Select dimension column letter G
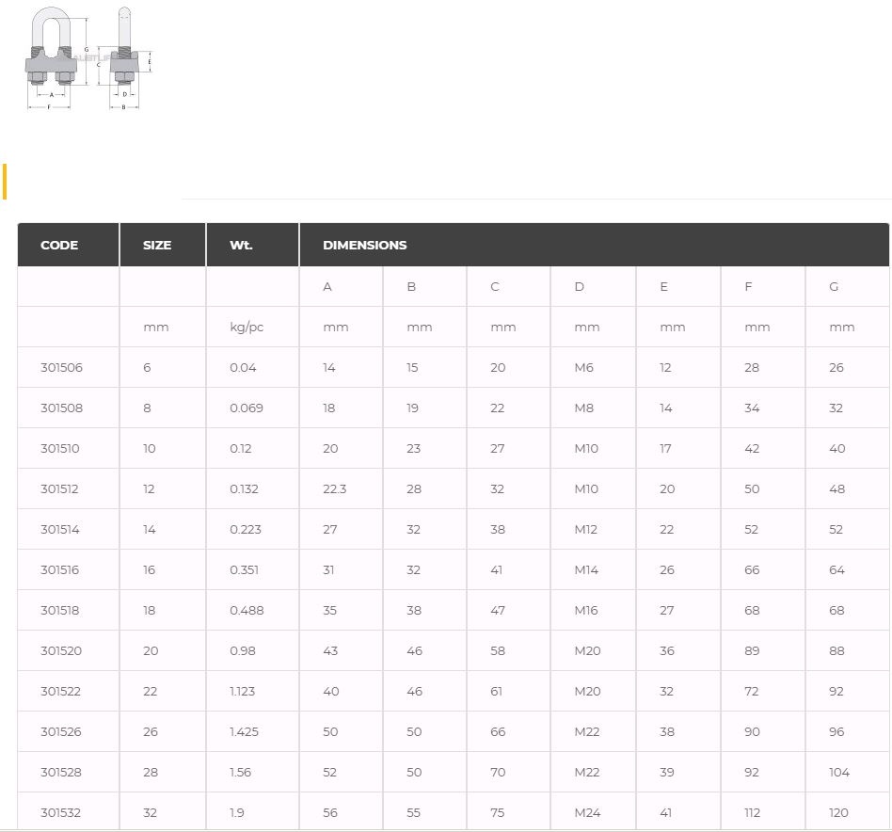 [834, 287]
